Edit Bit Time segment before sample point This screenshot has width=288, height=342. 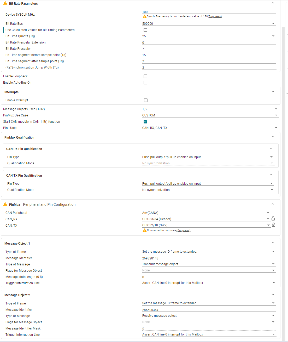(209, 55)
